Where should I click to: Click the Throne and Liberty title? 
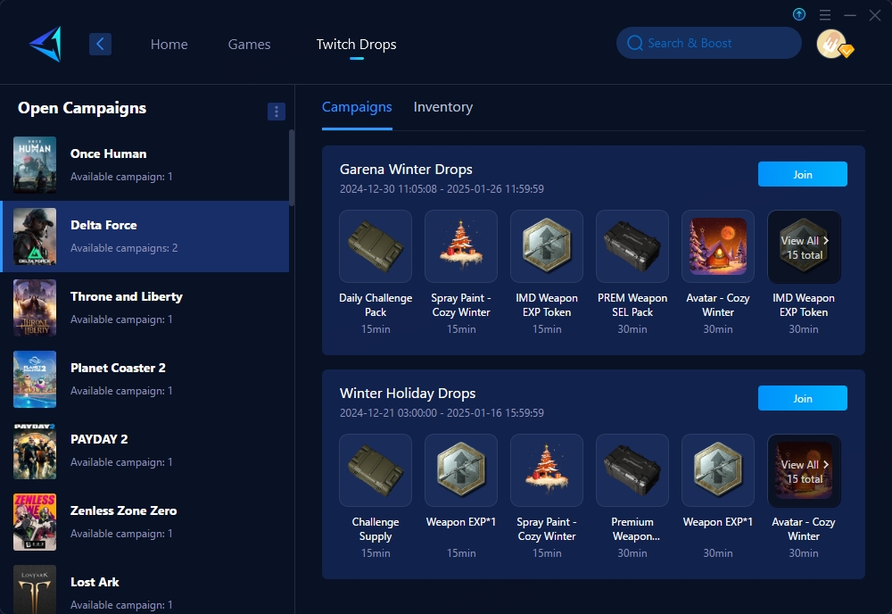coord(127,296)
